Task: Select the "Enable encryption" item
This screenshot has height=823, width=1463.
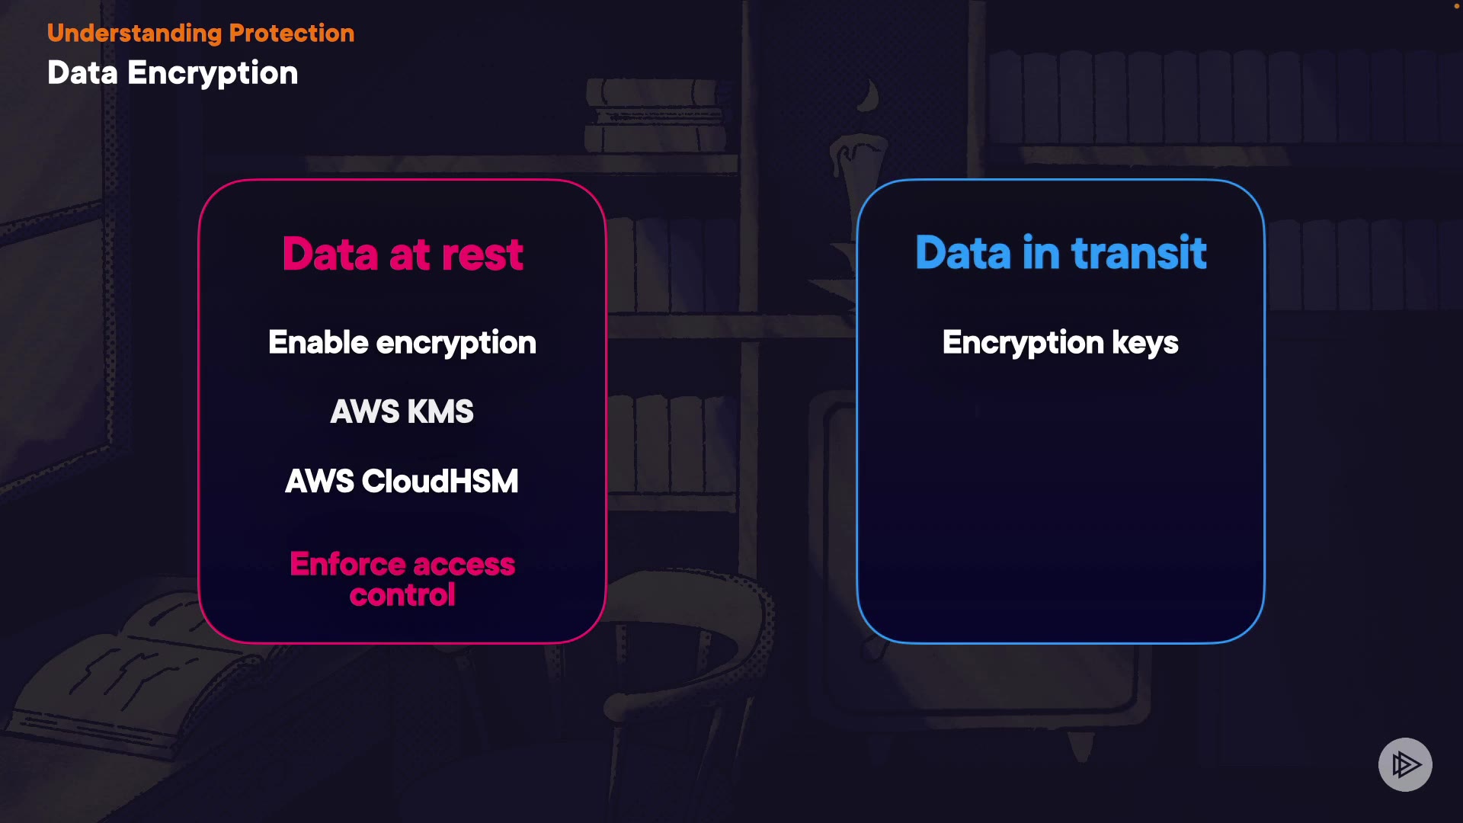Action: tap(402, 343)
